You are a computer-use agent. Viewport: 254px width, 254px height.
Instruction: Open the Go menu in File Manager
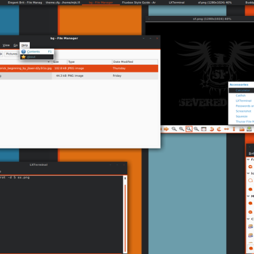click(15, 45)
